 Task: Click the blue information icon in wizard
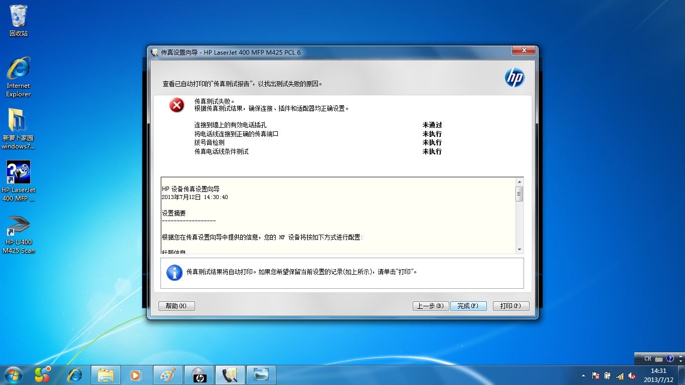click(x=174, y=272)
